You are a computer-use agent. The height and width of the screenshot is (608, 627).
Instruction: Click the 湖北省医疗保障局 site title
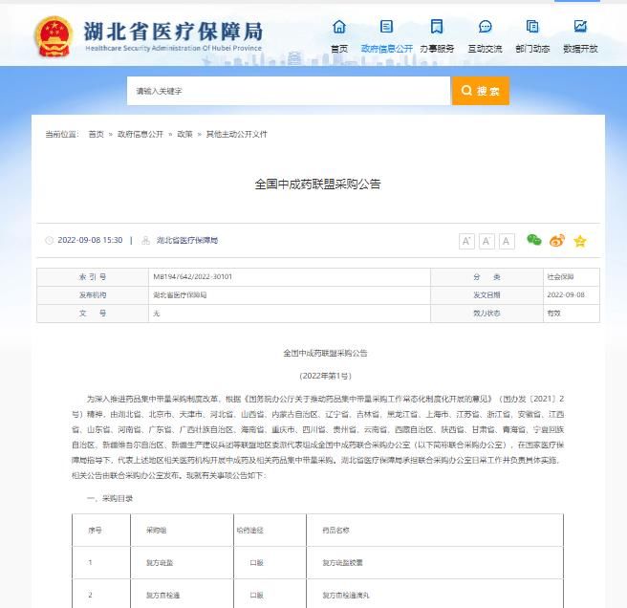coord(173,32)
